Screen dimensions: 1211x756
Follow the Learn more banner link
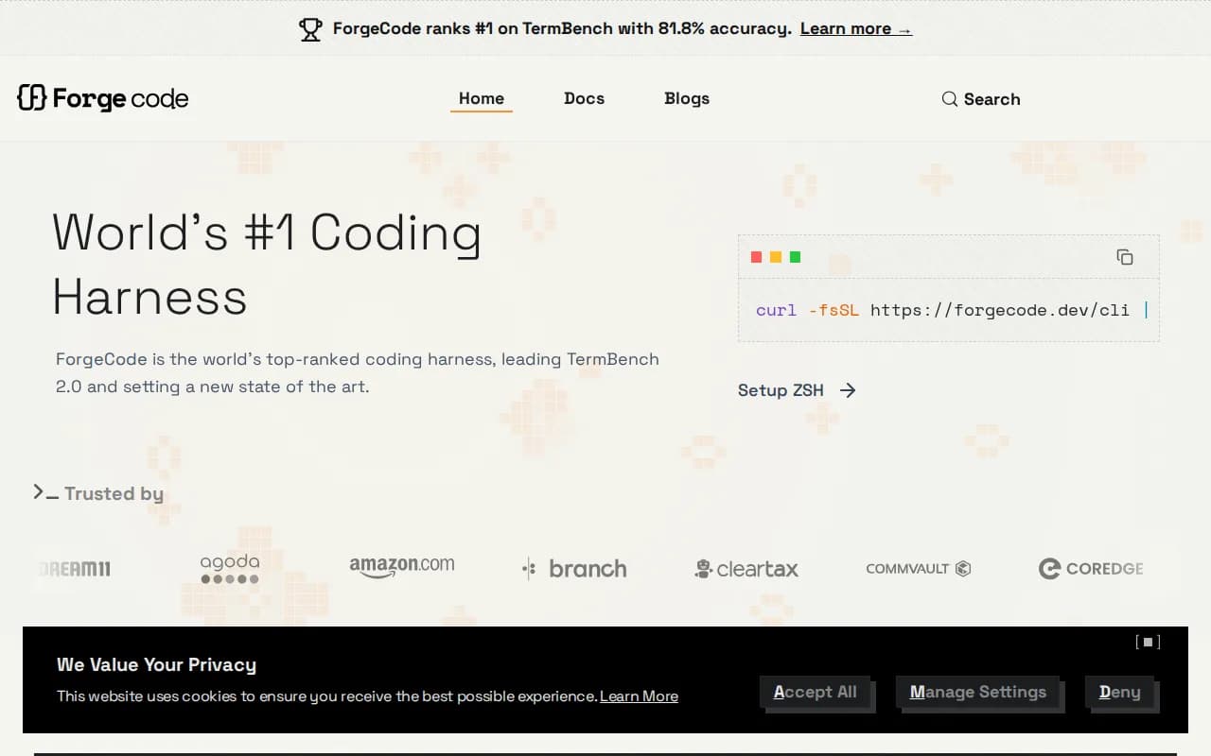(x=856, y=28)
